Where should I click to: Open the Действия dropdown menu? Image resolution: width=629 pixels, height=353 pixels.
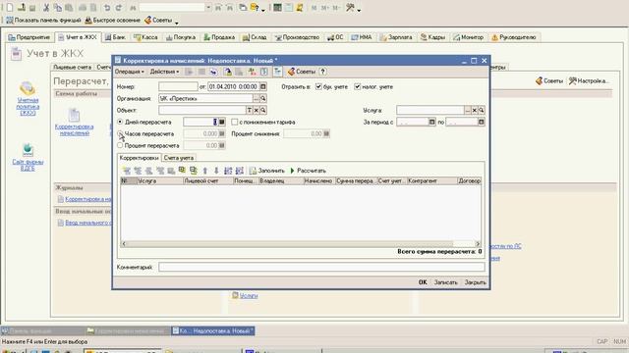coord(164,72)
